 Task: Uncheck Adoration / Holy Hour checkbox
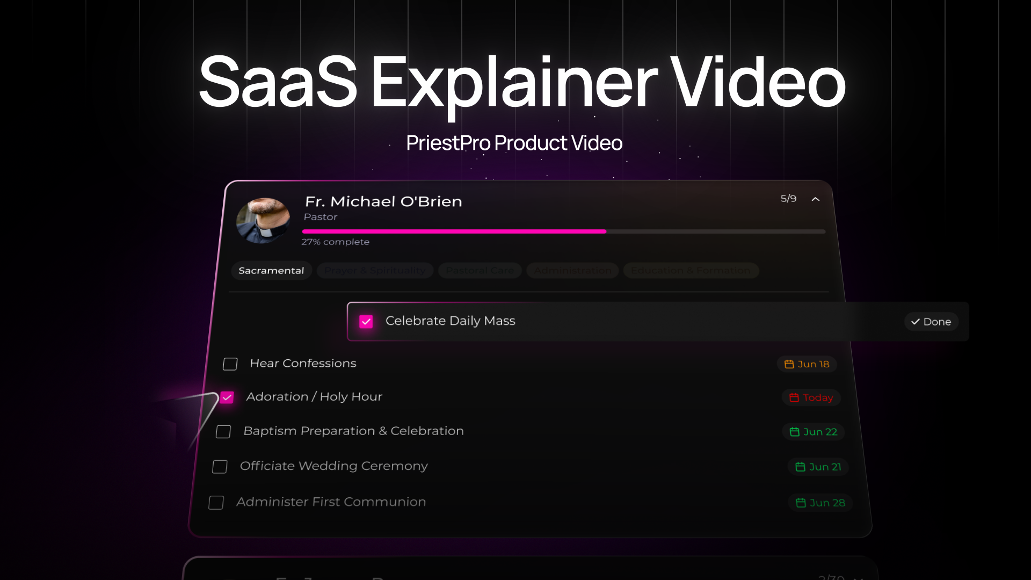(x=227, y=397)
